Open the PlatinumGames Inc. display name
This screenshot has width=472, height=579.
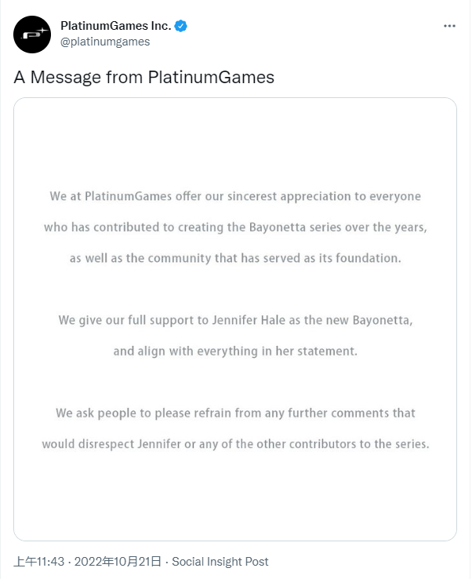tap(115, 26)
